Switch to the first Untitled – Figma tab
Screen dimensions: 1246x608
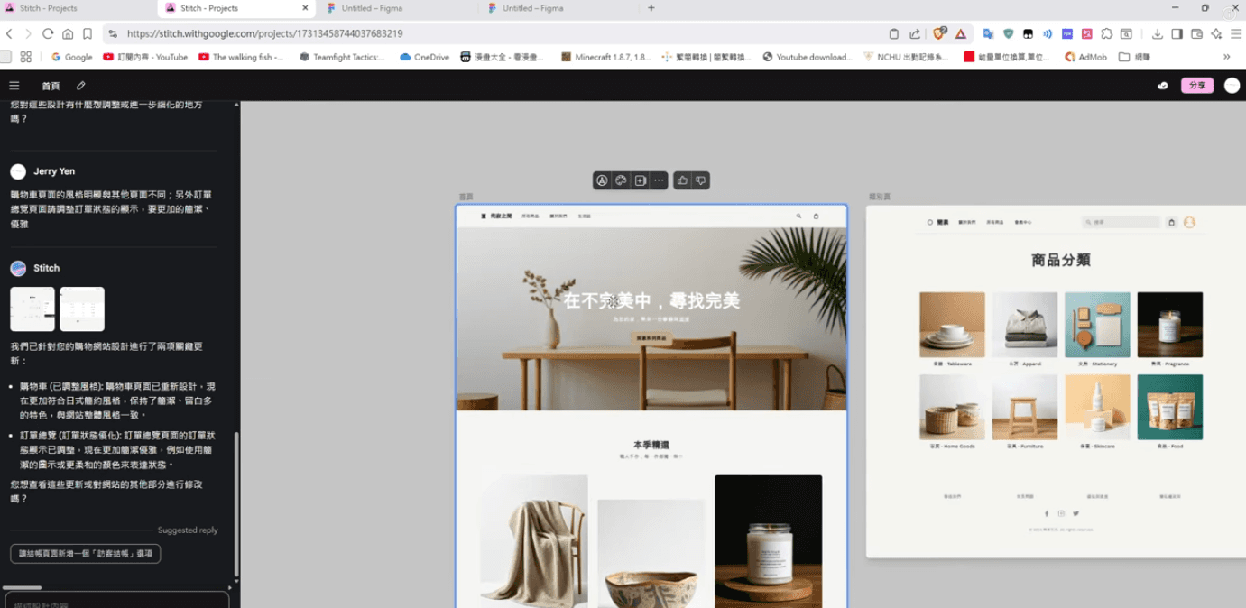pos(397,8)
